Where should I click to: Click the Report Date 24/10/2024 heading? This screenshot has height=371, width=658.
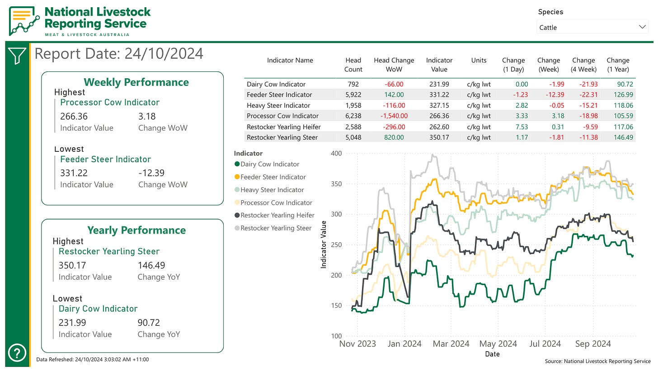(x=119, y=54)
